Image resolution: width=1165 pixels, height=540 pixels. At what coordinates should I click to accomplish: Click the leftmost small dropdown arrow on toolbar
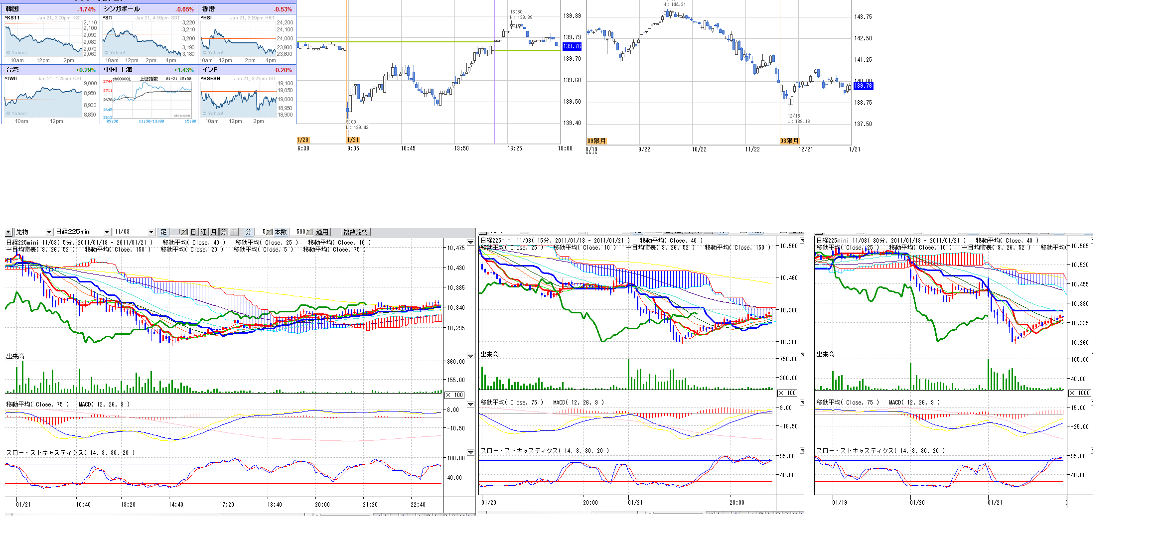(x=8, y=232)
